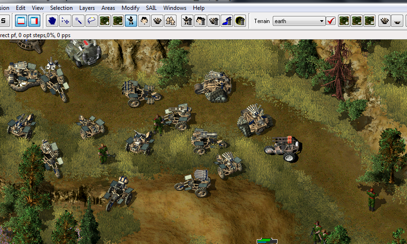Viewport: 407px width, 244px height.
Task: Select grass tool left of trees icon
Action: pyautogui.click(x=157, y=21)
